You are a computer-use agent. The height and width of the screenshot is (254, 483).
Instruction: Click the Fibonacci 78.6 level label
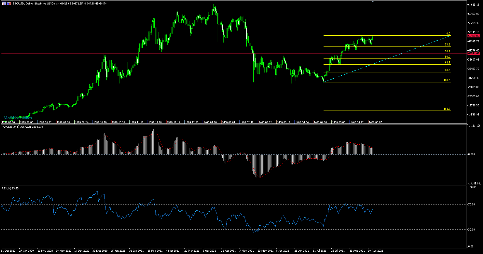pos(448,70)
